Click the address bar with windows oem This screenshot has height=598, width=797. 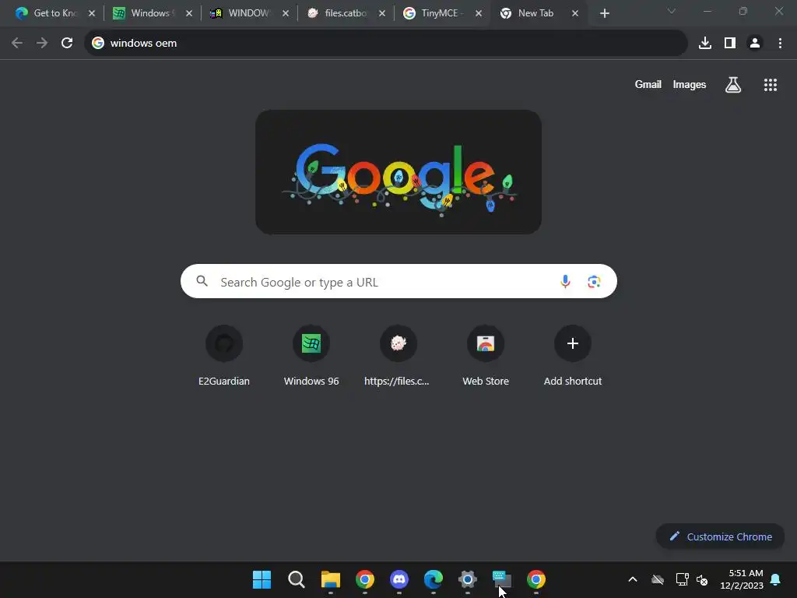386,44
